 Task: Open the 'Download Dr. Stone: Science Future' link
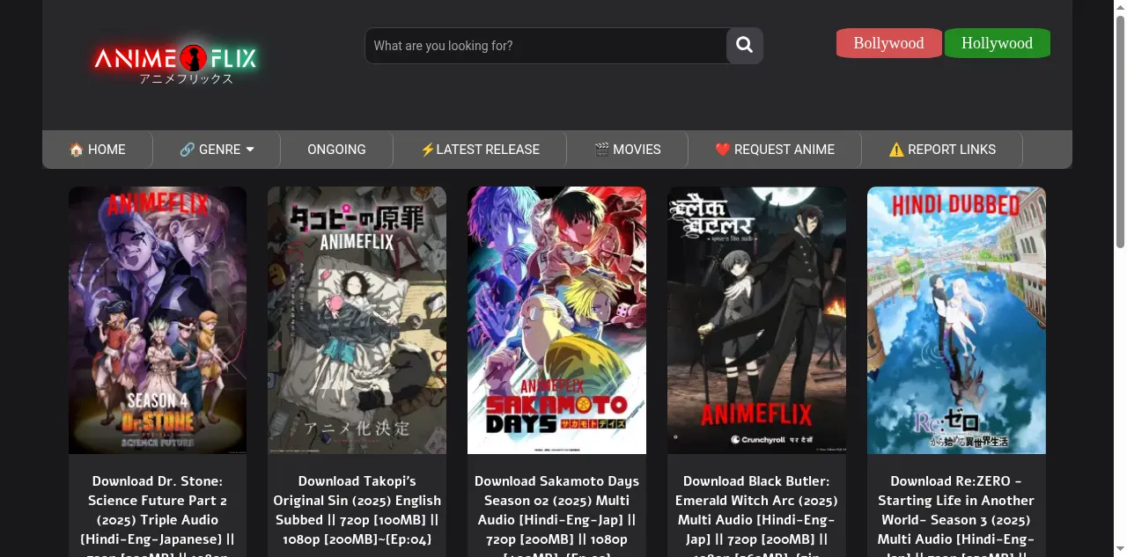click(x=158, y=515)
